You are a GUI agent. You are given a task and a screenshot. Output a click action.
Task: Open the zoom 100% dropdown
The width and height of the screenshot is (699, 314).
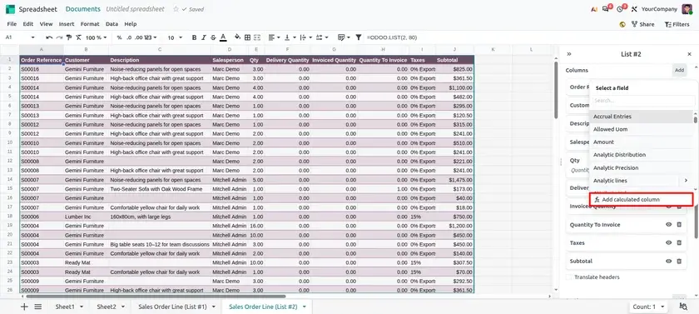97,37
